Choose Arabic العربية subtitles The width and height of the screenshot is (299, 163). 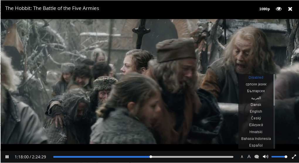point(256,98)
